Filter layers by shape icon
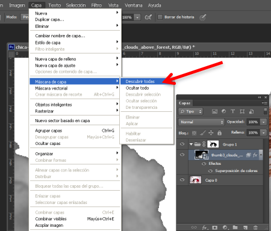 (242, 111)
